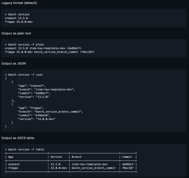Image resolution: width=189 pixels, height=178 pixels.
Task: Click the "frappe" cell in the ASCII table
Action: (13, 168)
